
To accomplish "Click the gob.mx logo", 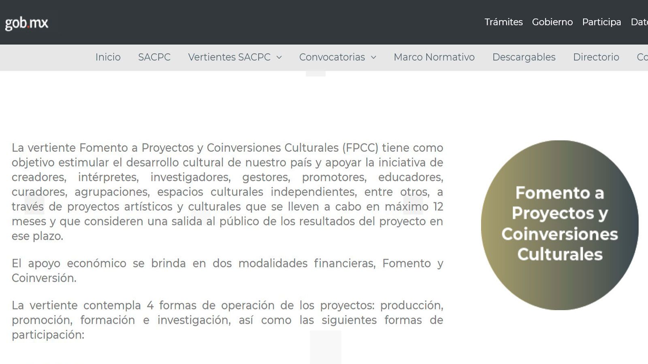I will point(26,23).
